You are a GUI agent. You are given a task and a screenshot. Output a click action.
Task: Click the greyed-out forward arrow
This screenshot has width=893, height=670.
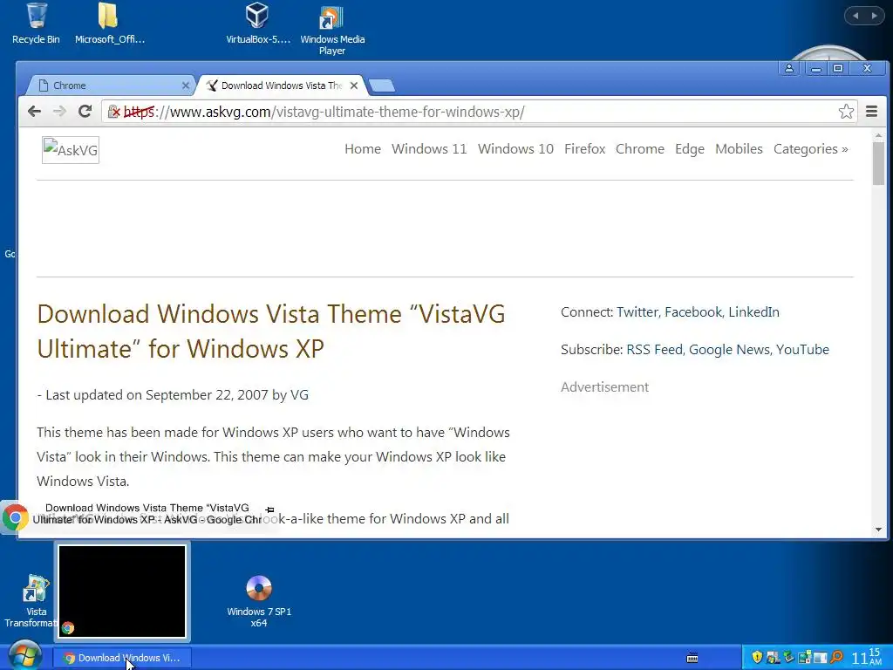59,112
